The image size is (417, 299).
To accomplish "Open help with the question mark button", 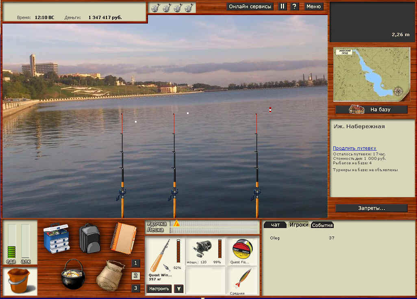I will coord(294,6).
